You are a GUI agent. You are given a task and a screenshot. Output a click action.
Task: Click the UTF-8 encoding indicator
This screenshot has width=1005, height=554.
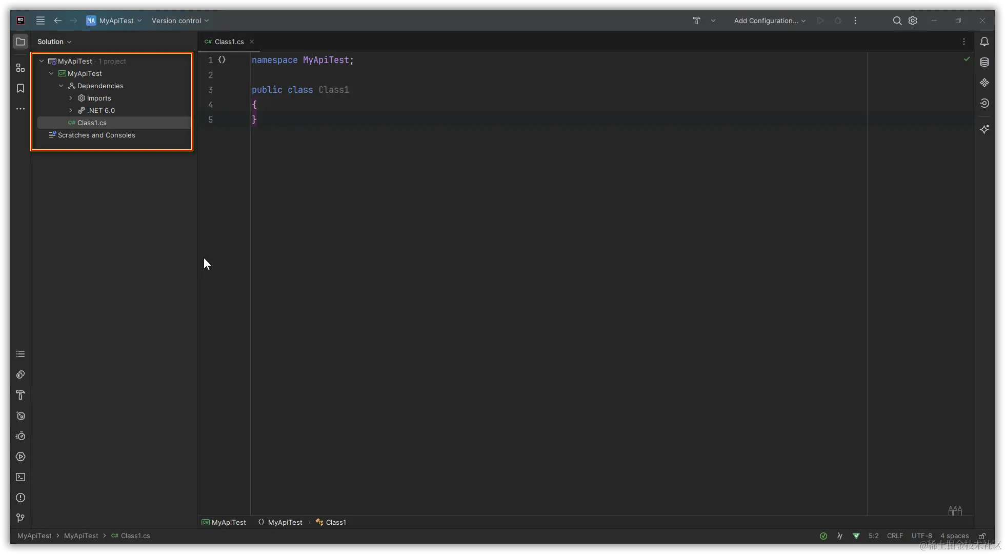[921, 536]
